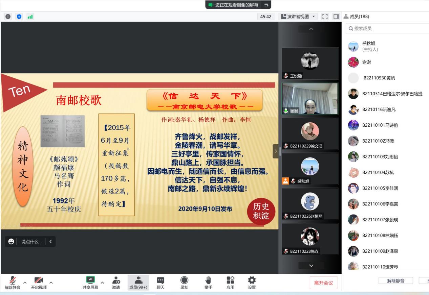
Task: Click the 45:42 meeting timer
Action: tap(265, 17)
